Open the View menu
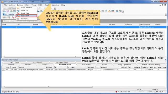 pos(27,5)
